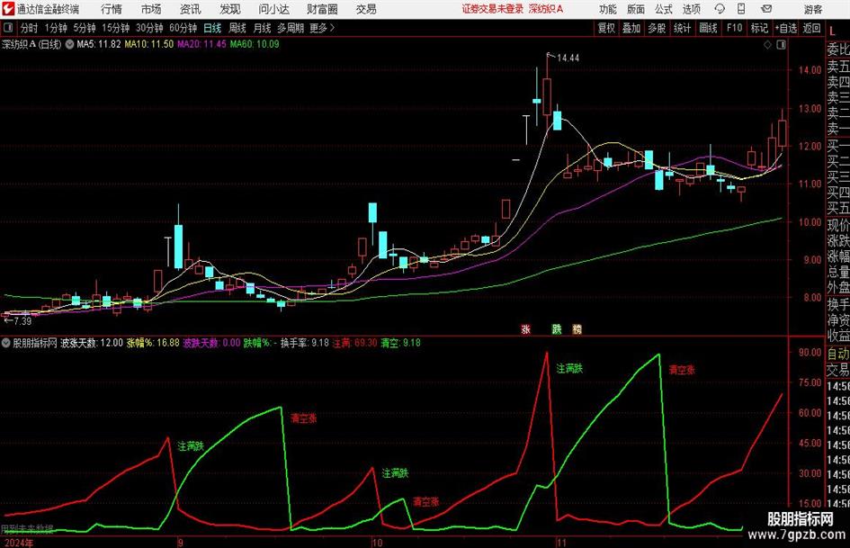
Task: Click the 自动 label in right panel
Action: click(x=838, y=354)
